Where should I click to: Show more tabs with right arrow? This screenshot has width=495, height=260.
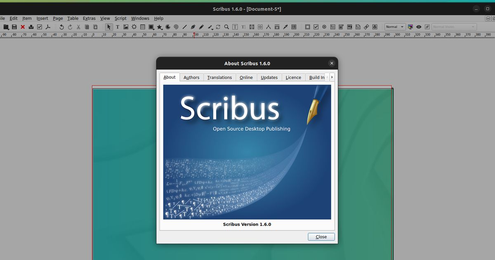click(x=332, y=77)
